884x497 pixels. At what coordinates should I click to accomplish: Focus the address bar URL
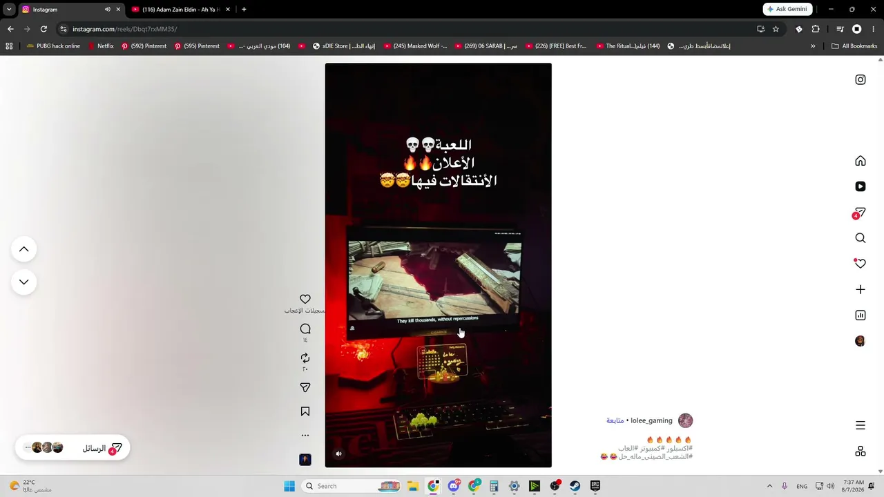coord(124,29)
